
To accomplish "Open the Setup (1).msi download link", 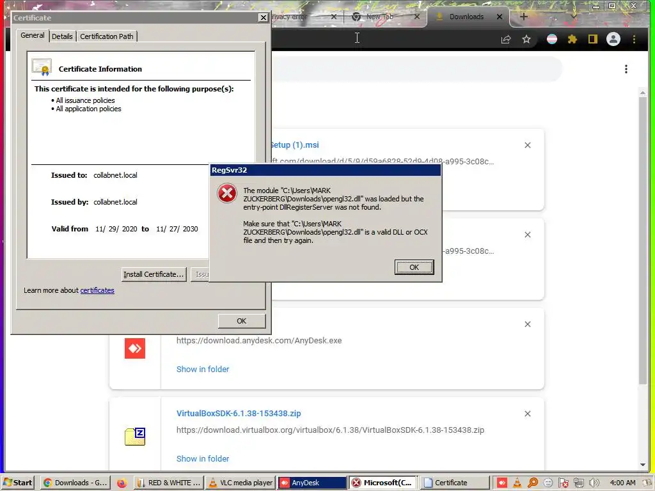I will click(294, 145).
